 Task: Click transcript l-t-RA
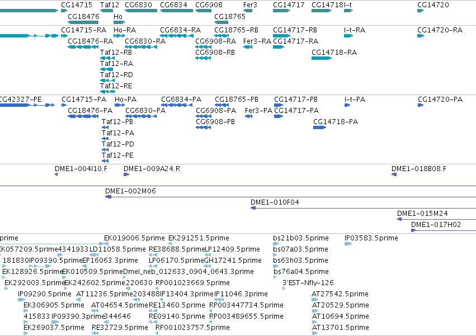coord(355,30)
